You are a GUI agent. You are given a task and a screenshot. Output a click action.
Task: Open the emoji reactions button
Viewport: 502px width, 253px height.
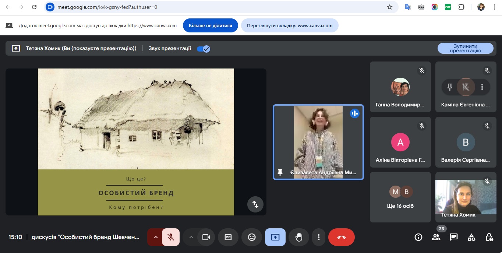point(252,237)
